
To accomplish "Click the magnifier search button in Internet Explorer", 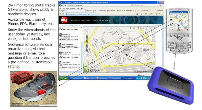I will pyautogui.click(x=161, y=5).
